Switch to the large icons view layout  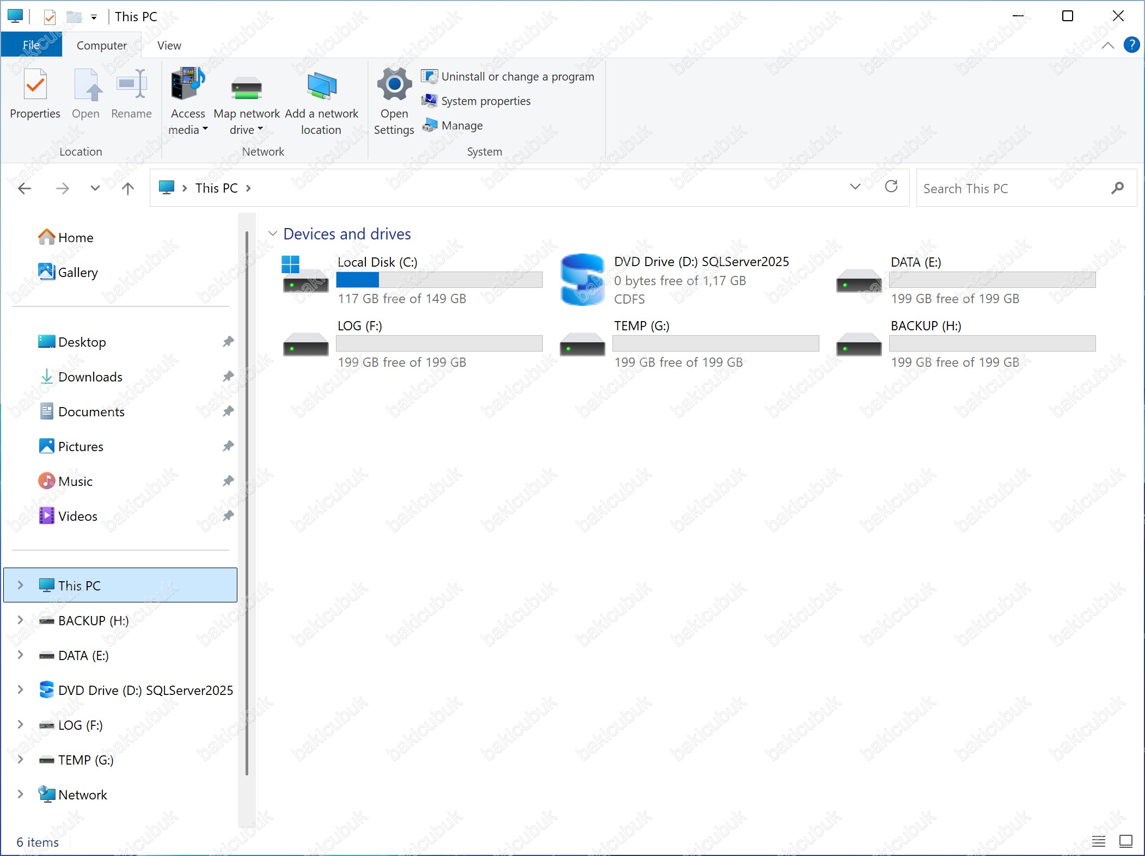(x=1125, y=841)
